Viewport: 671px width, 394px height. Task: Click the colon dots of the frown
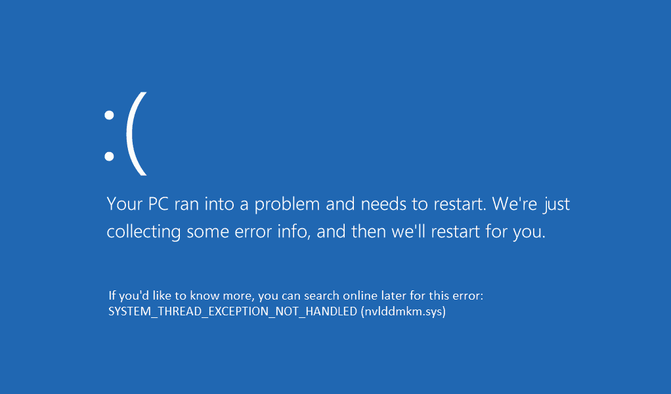(110, 135)
